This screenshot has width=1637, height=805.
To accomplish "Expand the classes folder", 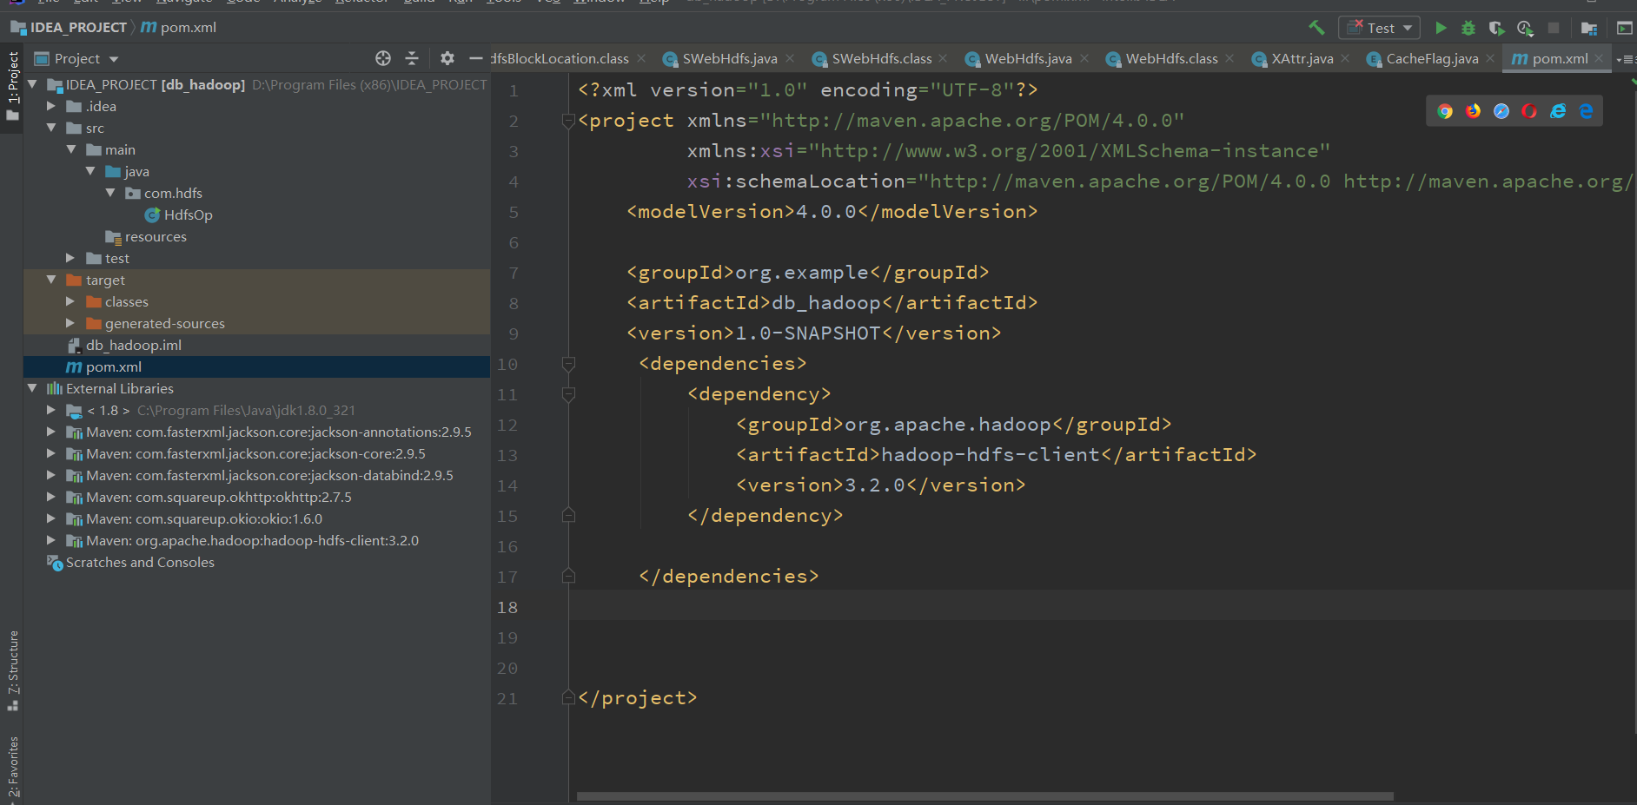I will coord(71,301).
